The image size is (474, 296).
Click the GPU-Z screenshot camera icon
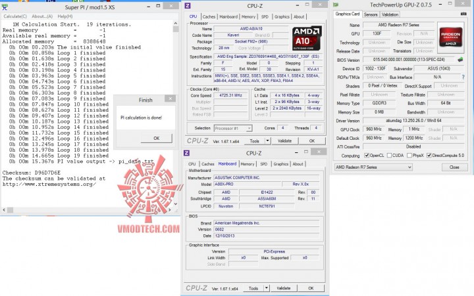click(463, 14)
